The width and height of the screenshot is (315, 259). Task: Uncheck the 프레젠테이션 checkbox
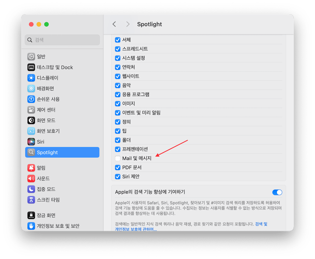[118, 149]
